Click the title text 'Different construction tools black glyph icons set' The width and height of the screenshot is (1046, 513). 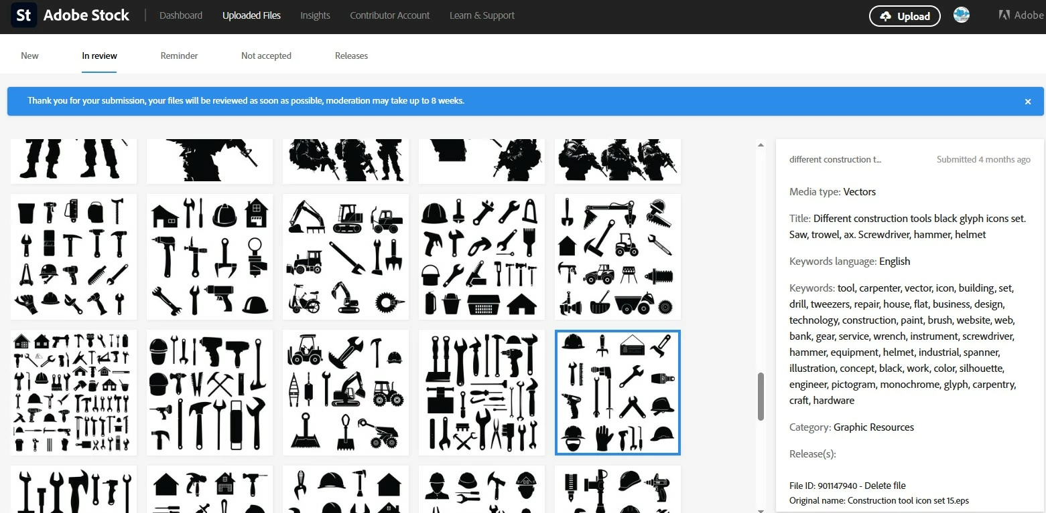click(918, 219)
